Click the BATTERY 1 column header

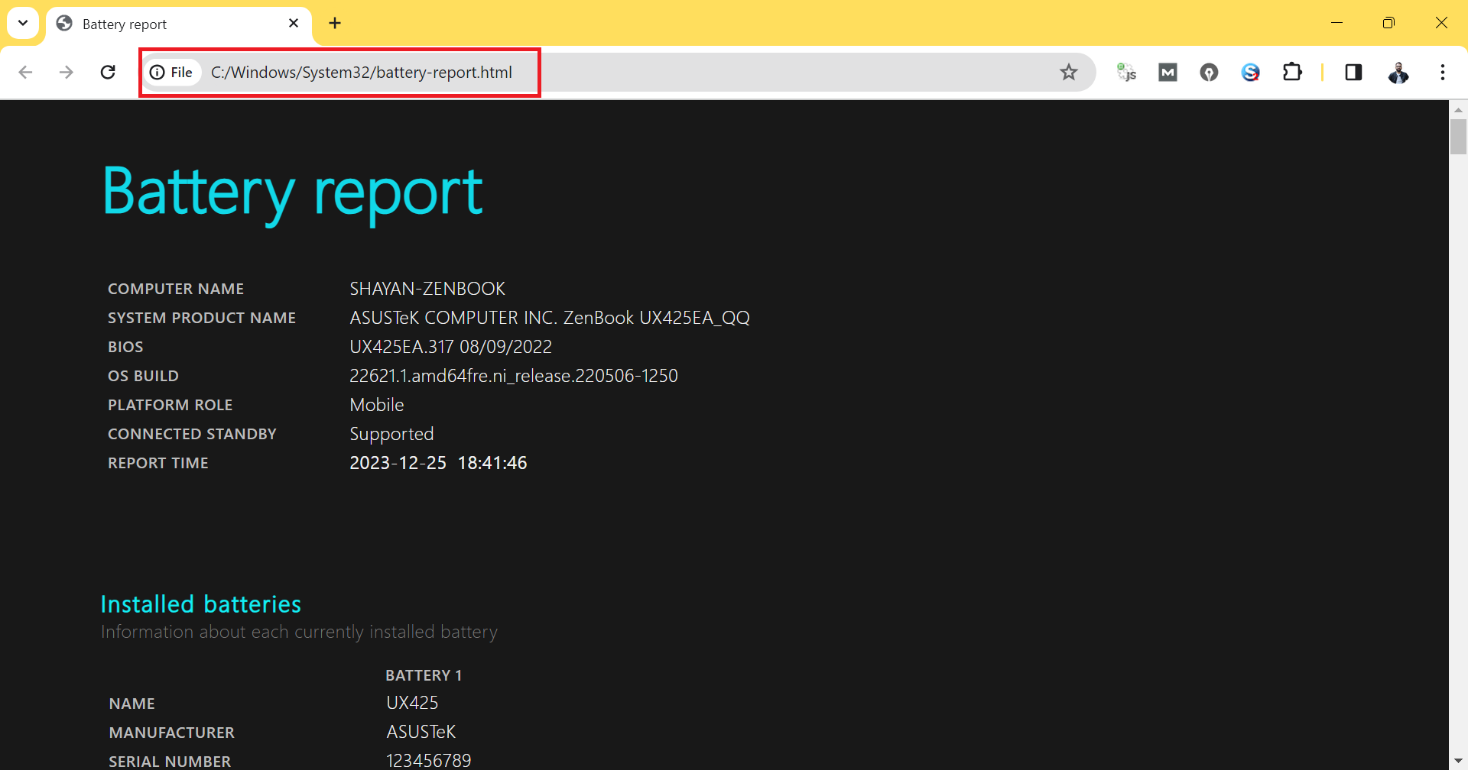click(424, 675)
